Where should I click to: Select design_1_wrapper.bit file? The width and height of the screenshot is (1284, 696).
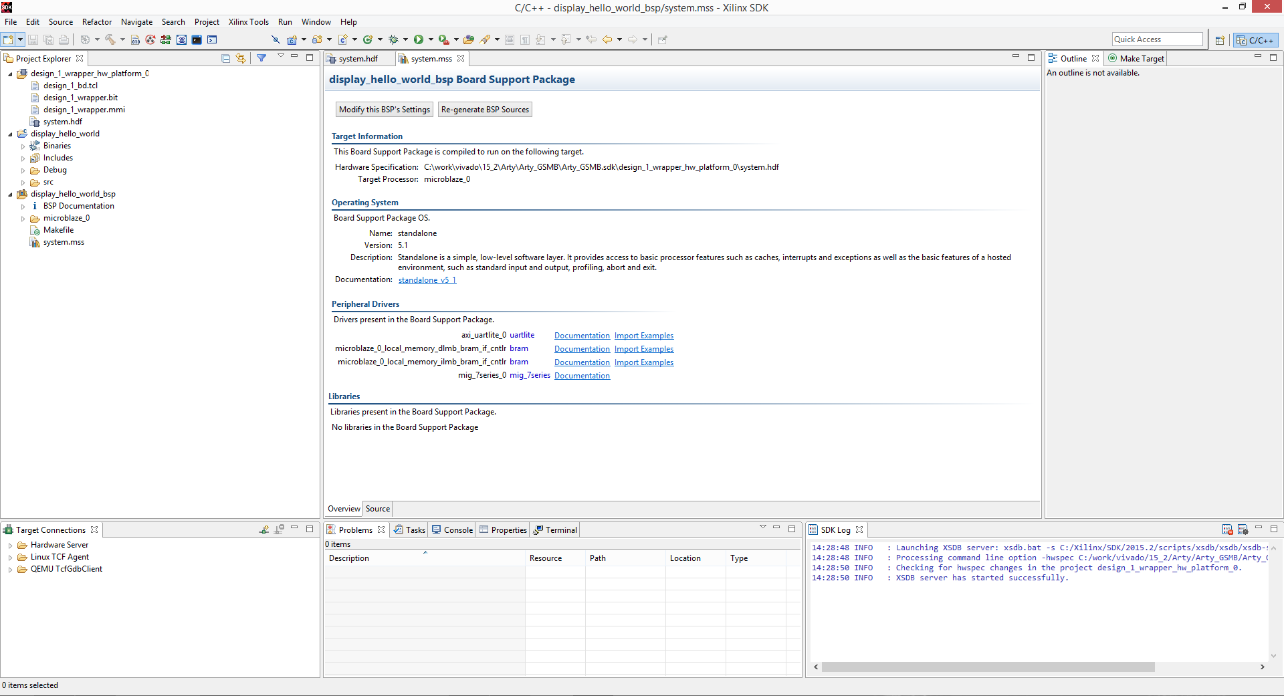tap(80, 98)
